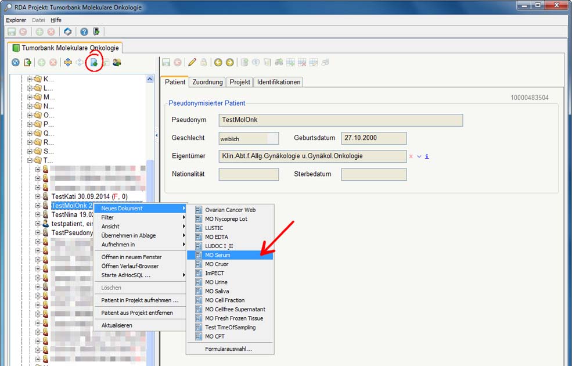Click the circled new document toolbar icon
This screenshot has width=572, height=366.
[x=93, y=62]
